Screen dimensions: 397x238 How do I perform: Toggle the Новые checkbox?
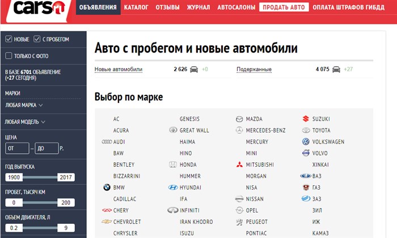pyautogui.click(x=9, y=39)
